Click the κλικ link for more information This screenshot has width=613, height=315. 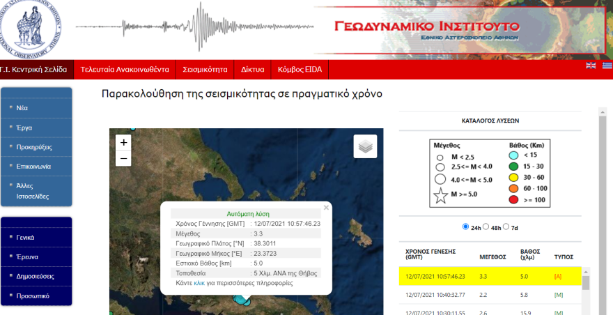[x=199, y=283]
